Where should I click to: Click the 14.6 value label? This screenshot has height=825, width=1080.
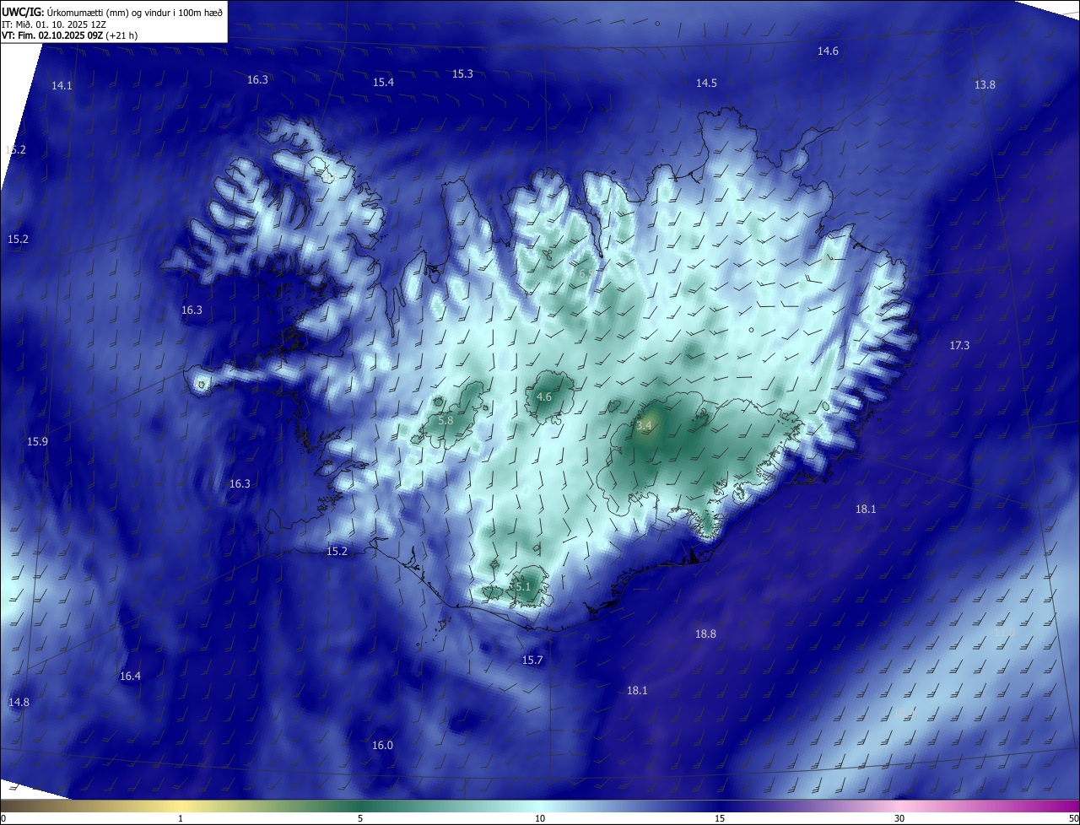(x=828, y=51)
